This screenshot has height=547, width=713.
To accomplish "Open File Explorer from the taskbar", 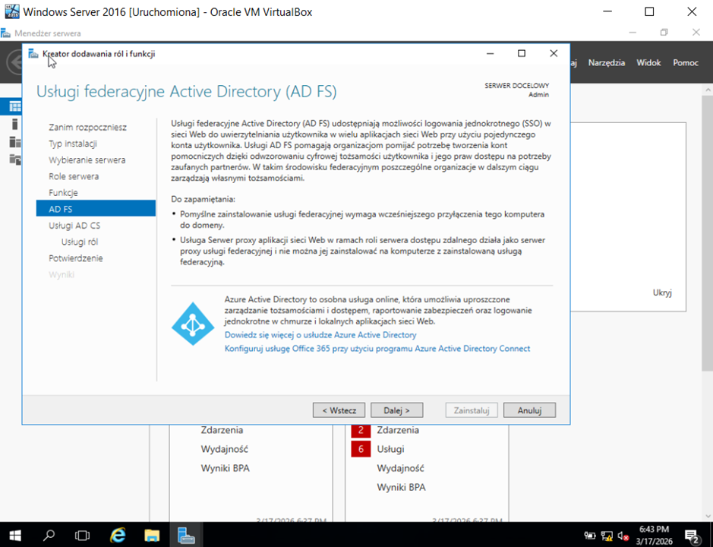I will (152, 535).
